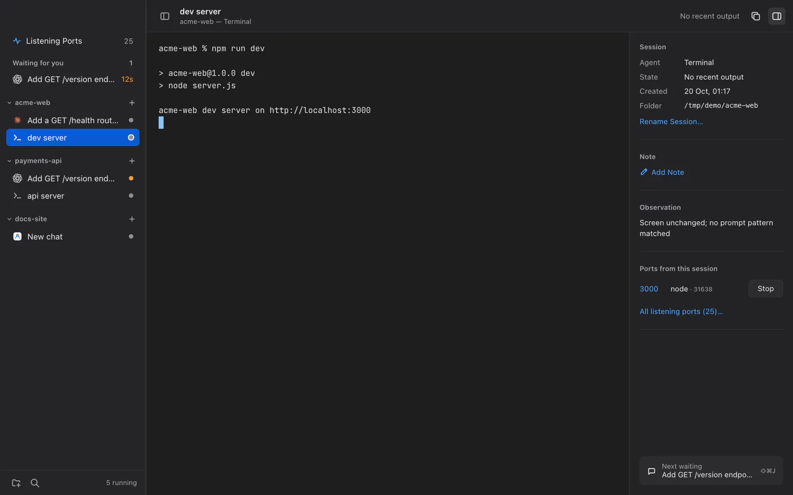
Task: Open the search magnifier icon
Action: pyautogui.click(x=35, y=483)
